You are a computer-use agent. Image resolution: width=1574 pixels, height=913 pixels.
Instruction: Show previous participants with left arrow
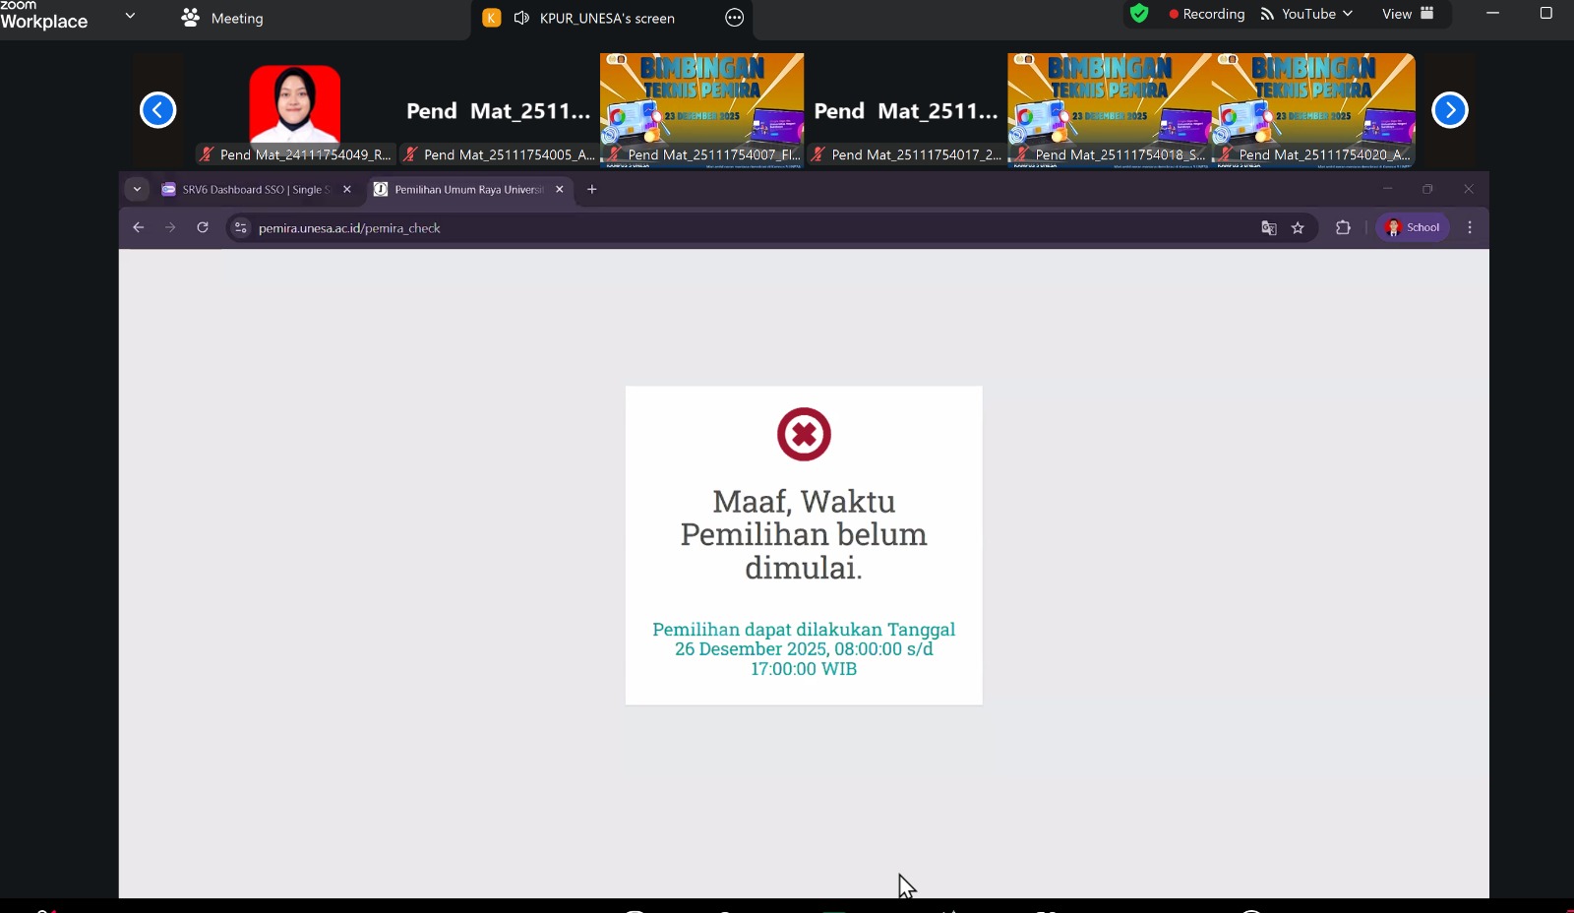(157, 110)
